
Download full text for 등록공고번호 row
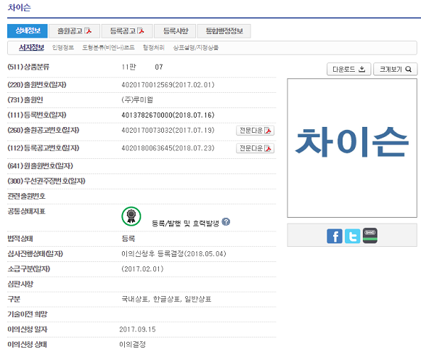tap(255, 148)
